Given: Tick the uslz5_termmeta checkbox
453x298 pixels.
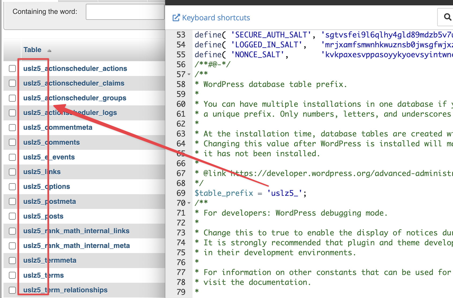Looking at the screenshot, I should [x=12, y=260].
